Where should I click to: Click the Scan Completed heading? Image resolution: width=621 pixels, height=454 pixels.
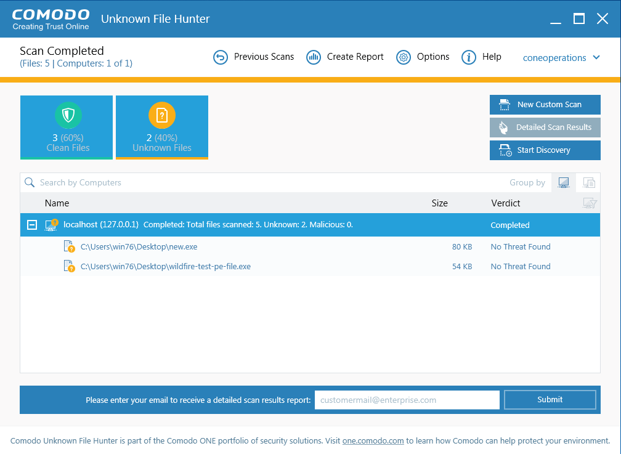pos(62,51)
